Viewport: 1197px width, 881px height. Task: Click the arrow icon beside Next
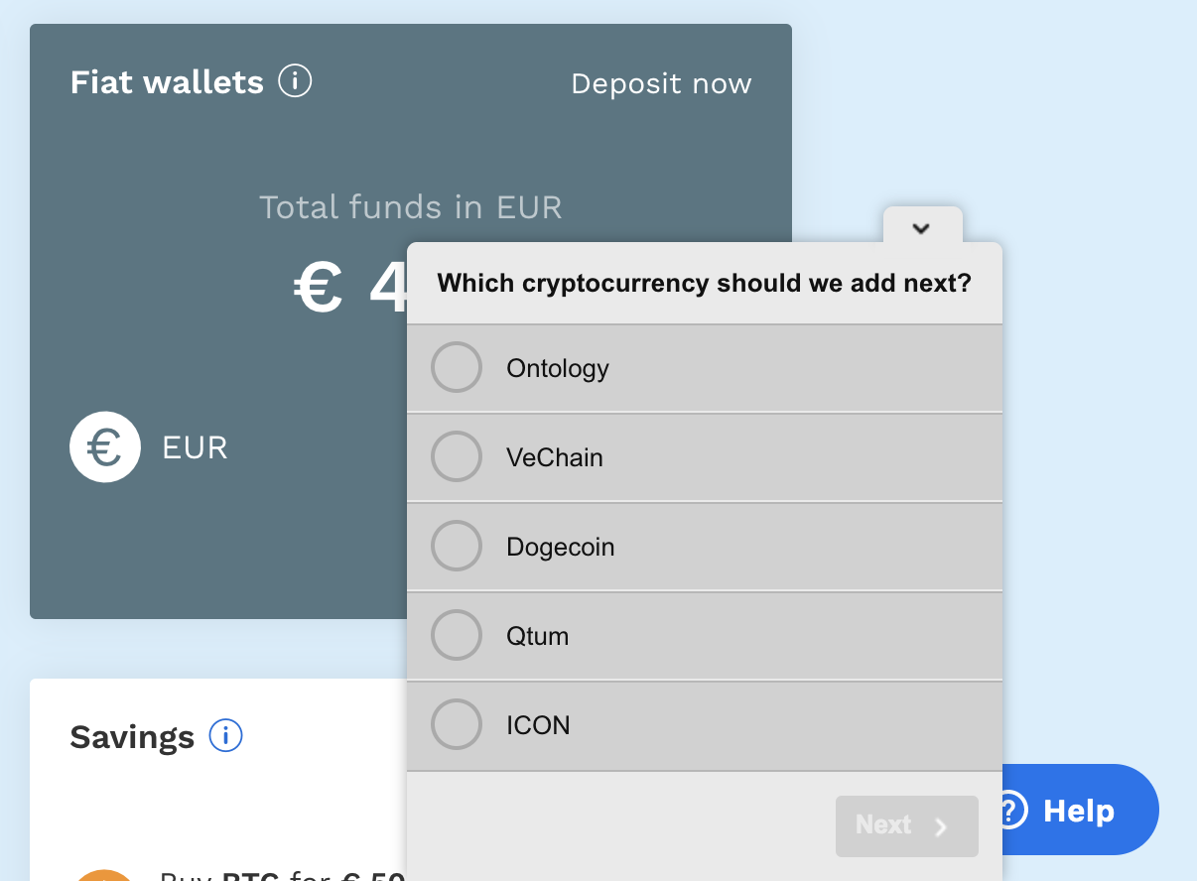click(x=941, y=826)
